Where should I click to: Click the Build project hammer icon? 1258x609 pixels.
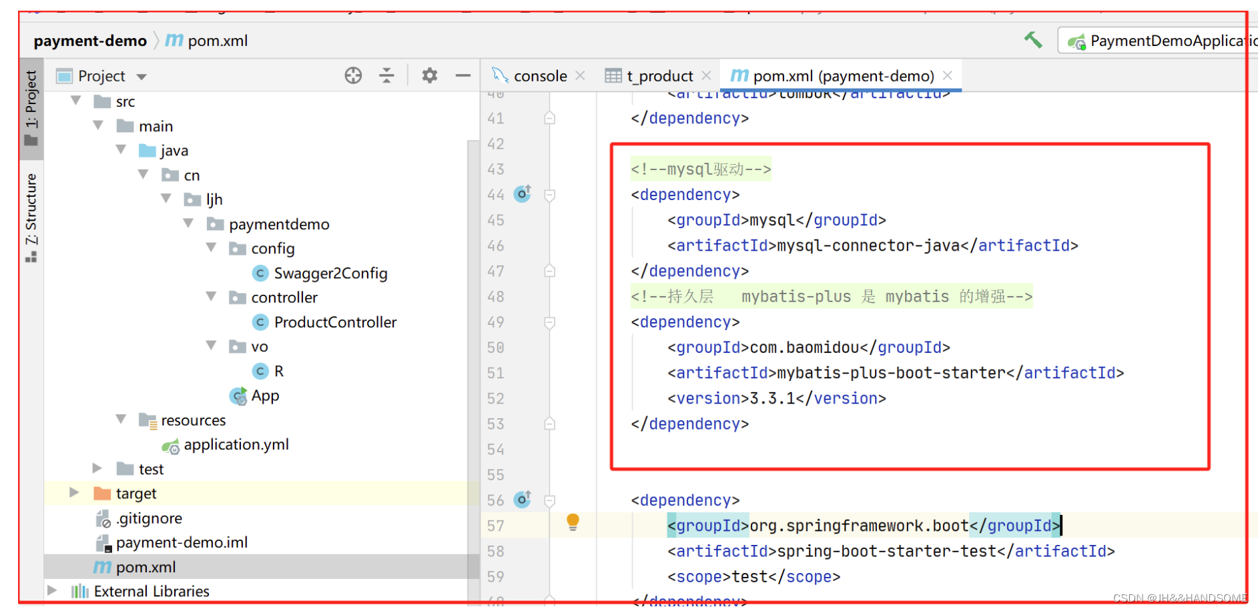pos(1033,40)
